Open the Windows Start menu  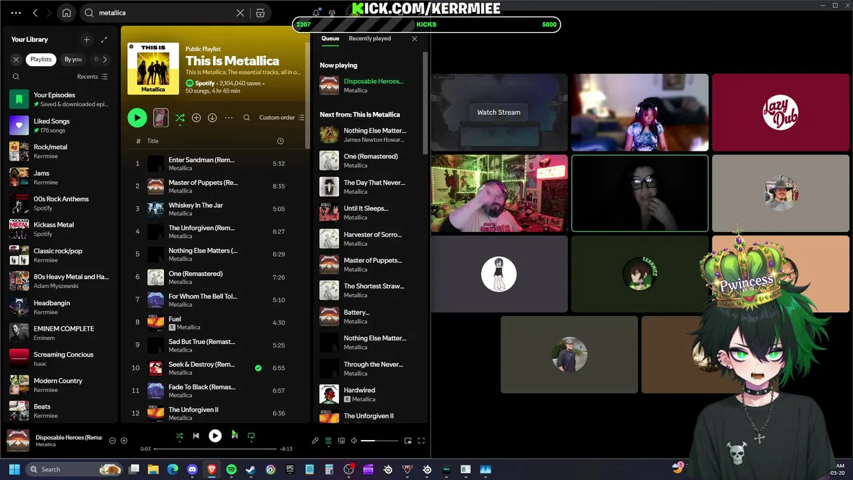pos(14,469)
